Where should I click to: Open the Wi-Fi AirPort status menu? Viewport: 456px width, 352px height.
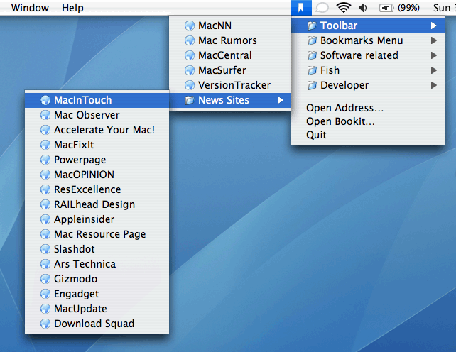(344, 7)
